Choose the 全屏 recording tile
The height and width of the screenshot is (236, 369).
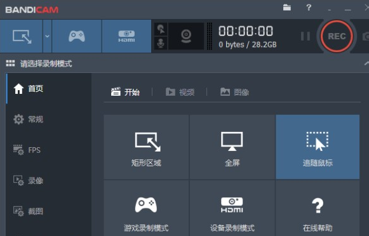232,147
